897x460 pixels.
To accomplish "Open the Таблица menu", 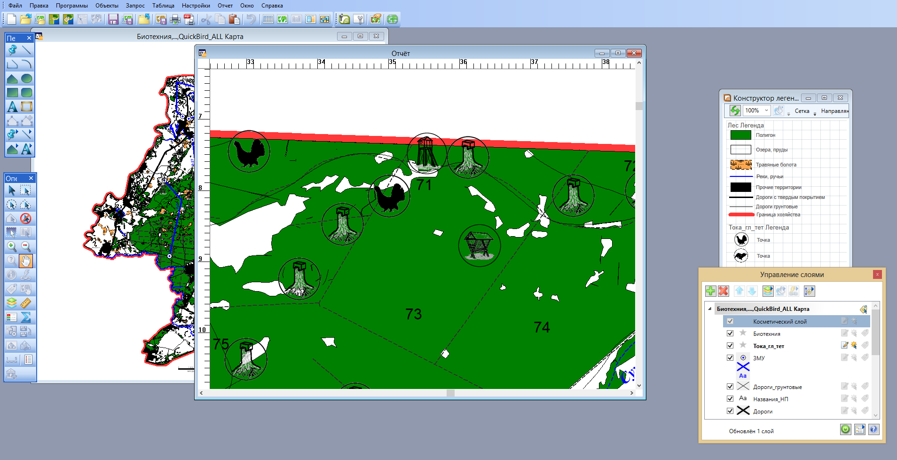I will coord(163,6).
